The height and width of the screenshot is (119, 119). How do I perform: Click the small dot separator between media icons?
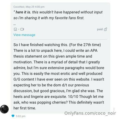(x=19, y=29)
